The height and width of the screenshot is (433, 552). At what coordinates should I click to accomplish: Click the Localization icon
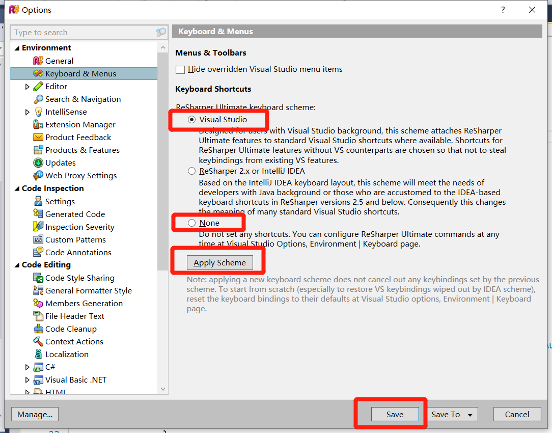click(38, 354)
